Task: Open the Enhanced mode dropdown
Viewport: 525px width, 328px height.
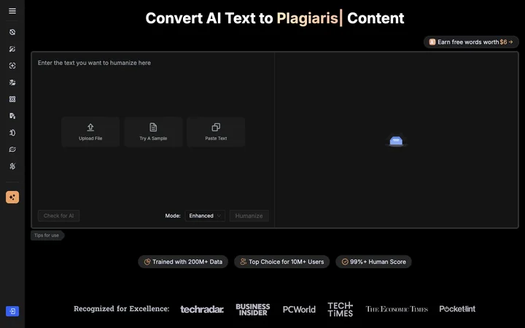Action: click(x=205, y=216)
